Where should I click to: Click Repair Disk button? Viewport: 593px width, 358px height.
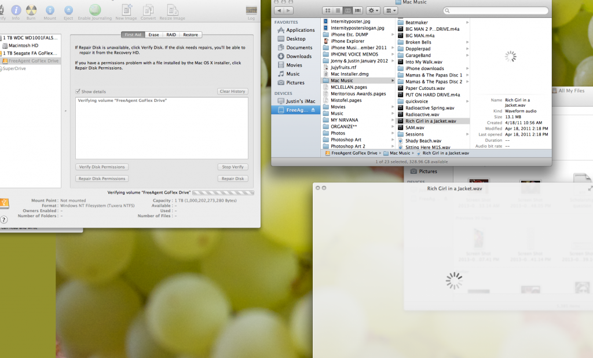pos(233,178)
